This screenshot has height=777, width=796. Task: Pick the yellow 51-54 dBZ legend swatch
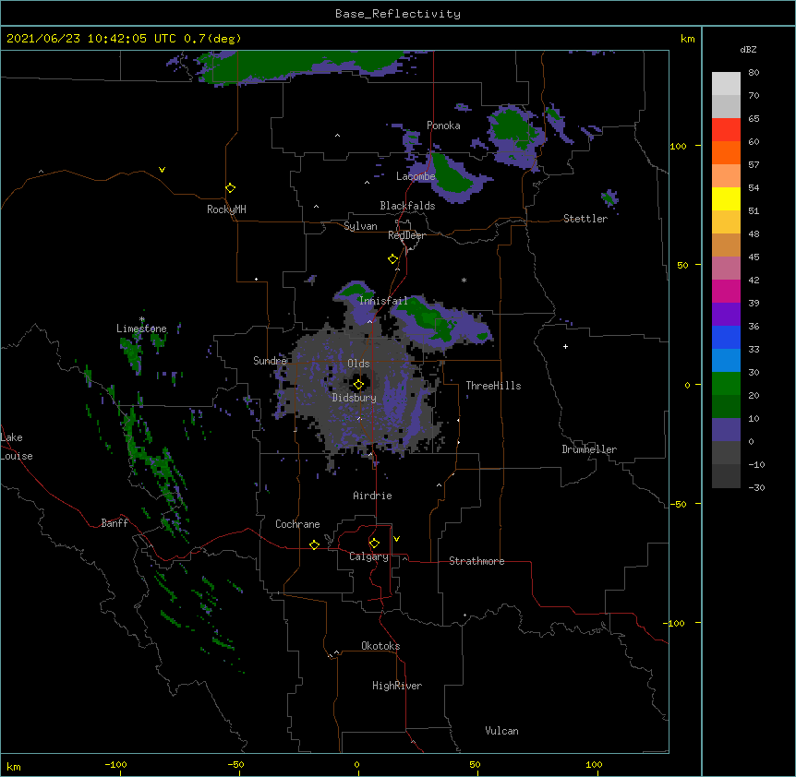(726, 198)
